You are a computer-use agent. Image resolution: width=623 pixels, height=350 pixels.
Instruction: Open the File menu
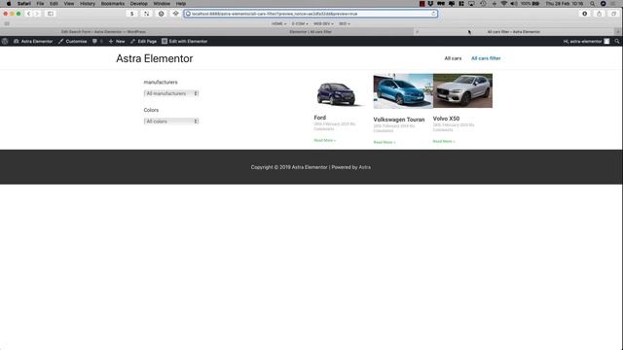click(x=40, y=4)
